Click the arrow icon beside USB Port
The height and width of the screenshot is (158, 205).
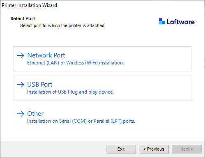[x=21, y=85]
